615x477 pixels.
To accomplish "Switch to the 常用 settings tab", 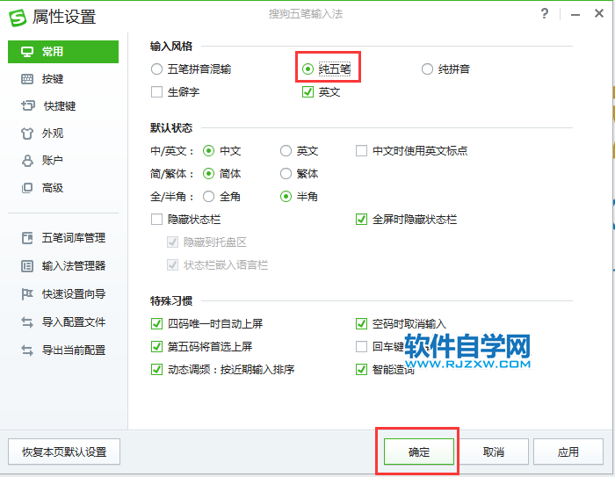I will pyautogui.click(x=63, y=51).
